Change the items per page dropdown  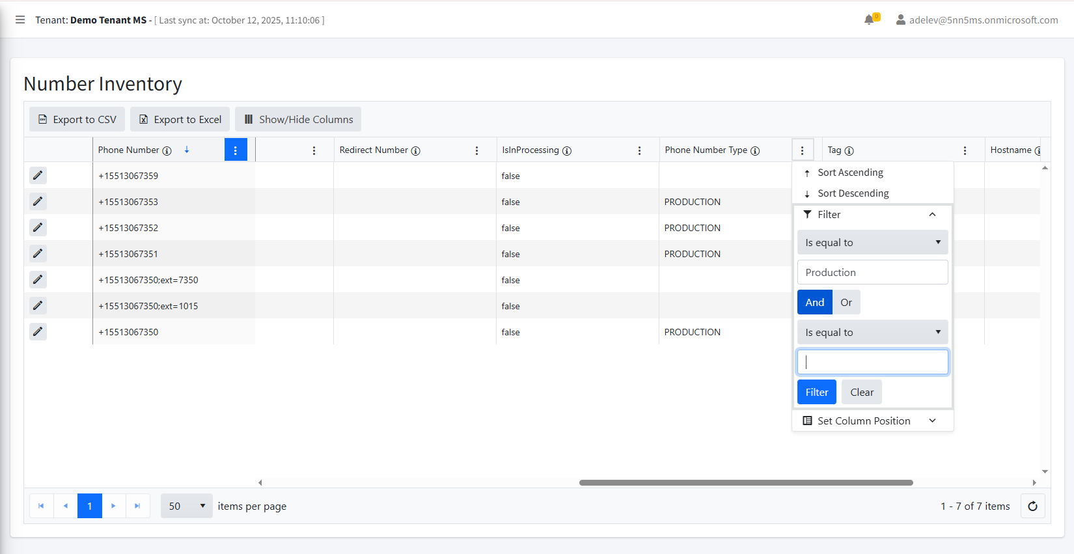point(186,506)
